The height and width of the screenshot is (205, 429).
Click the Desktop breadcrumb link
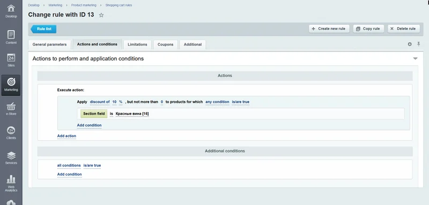(x=34, y=5)
